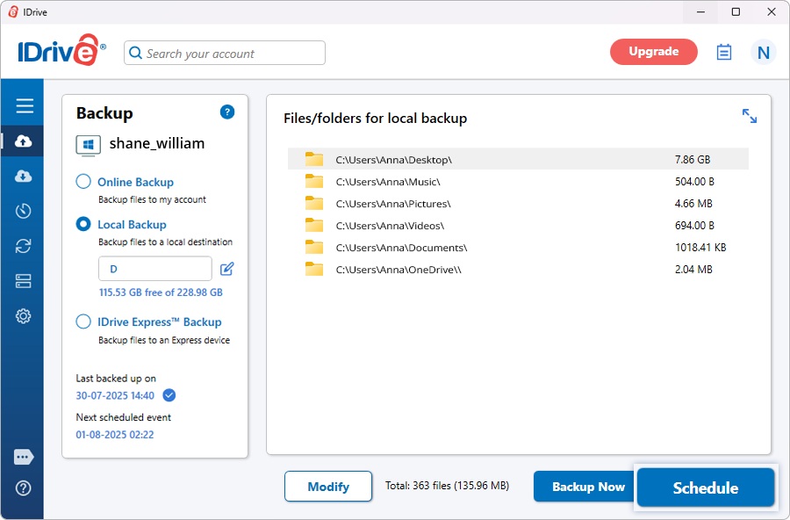
Task: Click the last backup success checkmark
Action: pyautogui.click(x=169, y=395)
